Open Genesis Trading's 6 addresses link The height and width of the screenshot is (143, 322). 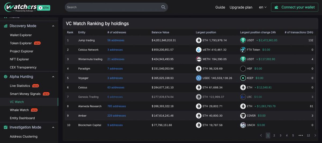click(115, 97)
